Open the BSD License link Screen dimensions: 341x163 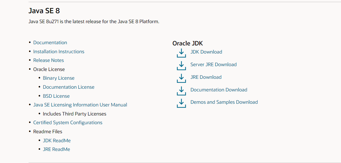coord(56,96)
